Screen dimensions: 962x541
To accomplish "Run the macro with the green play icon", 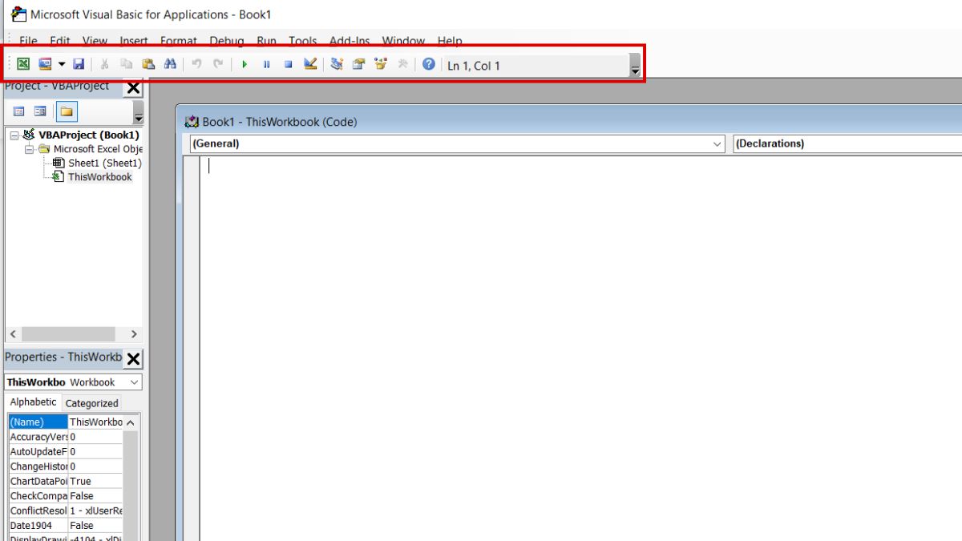I will click(x=245, y=65).
